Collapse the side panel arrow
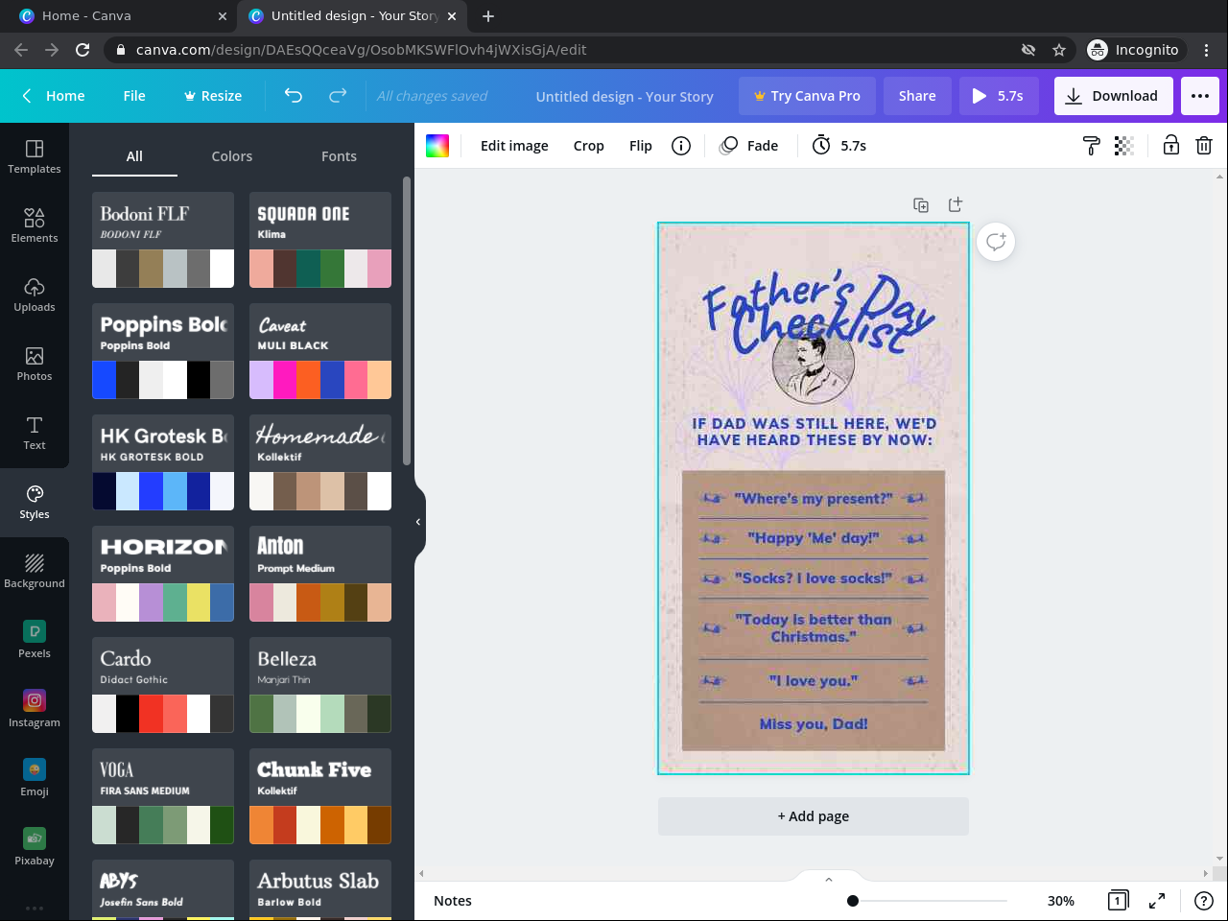The width and height of the screenshot is (1228, 921). pos(418,522)
